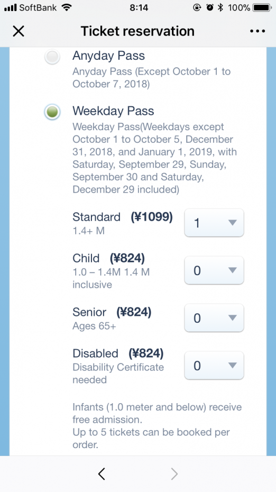Tap the Anyday Pass label text
The image size is (276, 492).
(x=108, y=56)
